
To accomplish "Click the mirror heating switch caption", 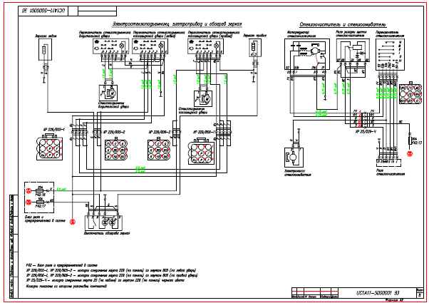I will tap(106, 233).
